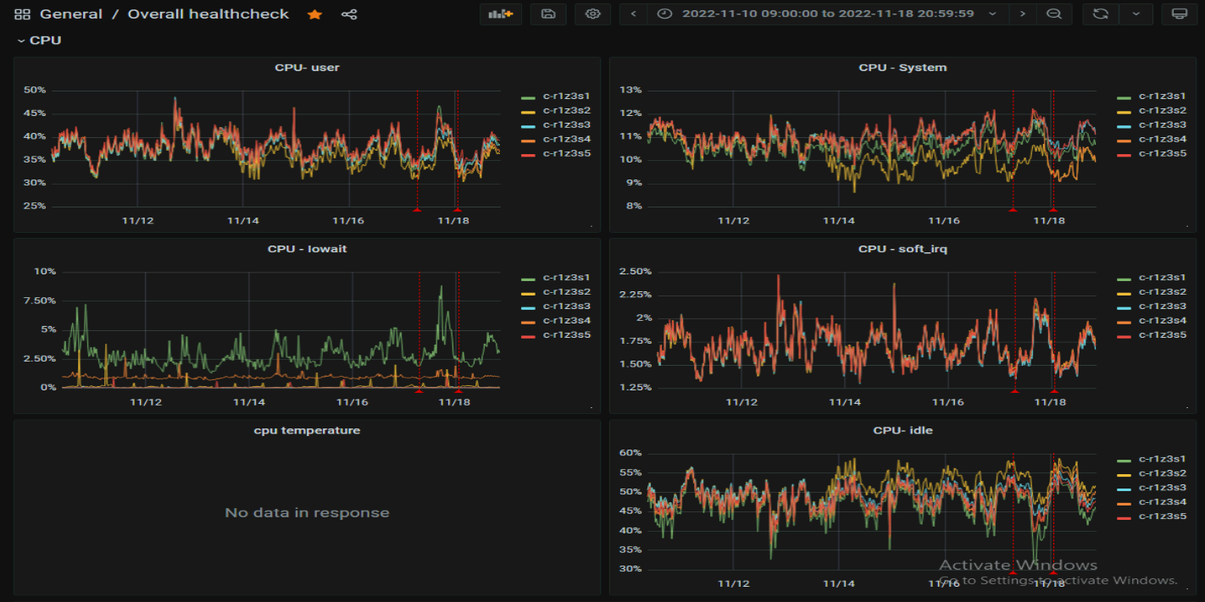Click the Add panel icon
Screen dimensions: 1205x602
coord(501,14)
